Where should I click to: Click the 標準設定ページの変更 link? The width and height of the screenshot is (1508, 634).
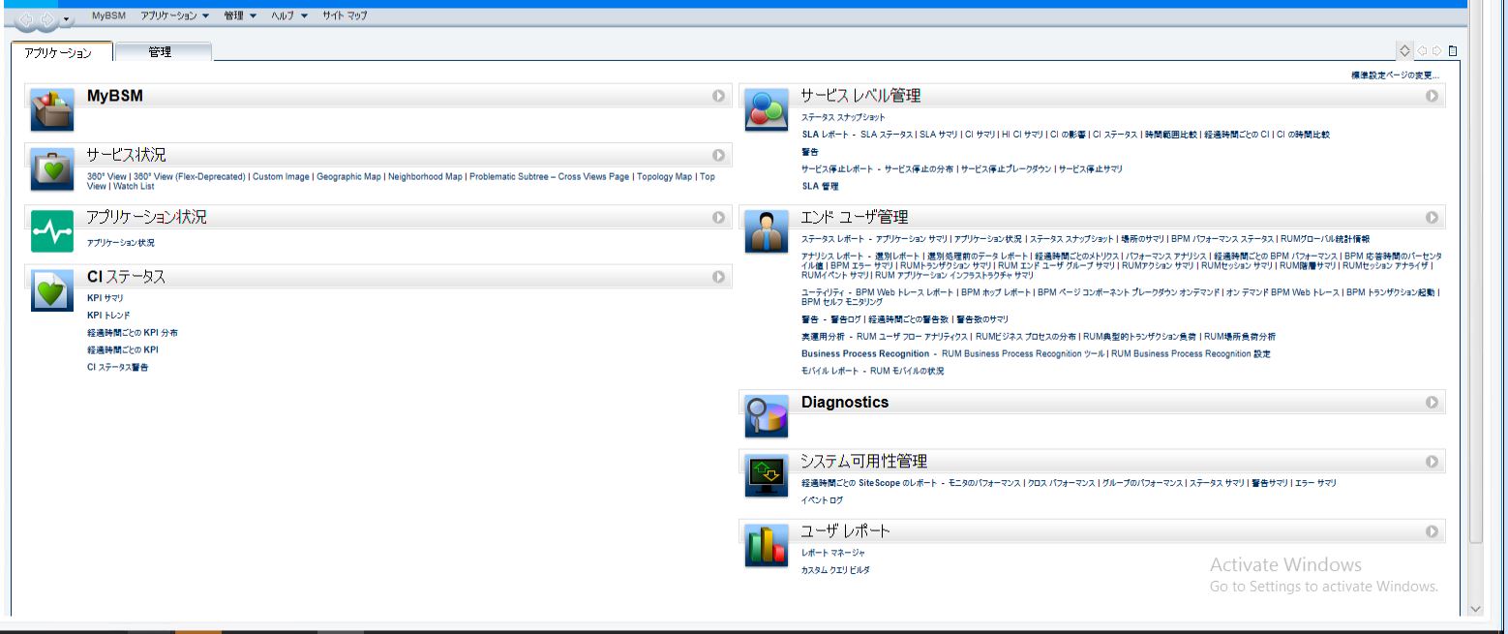1395,75
